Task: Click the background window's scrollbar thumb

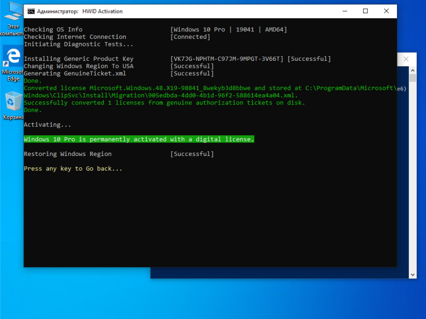Action: tap(413, 78)
